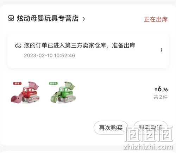Click the store icon beside 炫动母婴玩具专营店

click(11, 18)
